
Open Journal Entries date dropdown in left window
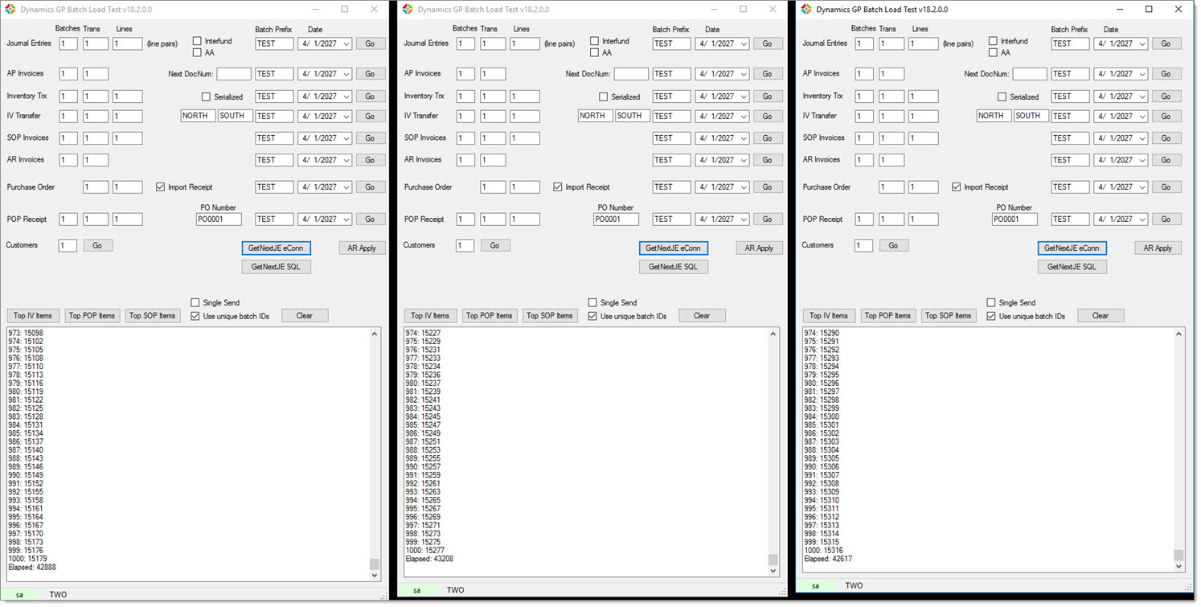pyautogui.click(x=346, y=44)
